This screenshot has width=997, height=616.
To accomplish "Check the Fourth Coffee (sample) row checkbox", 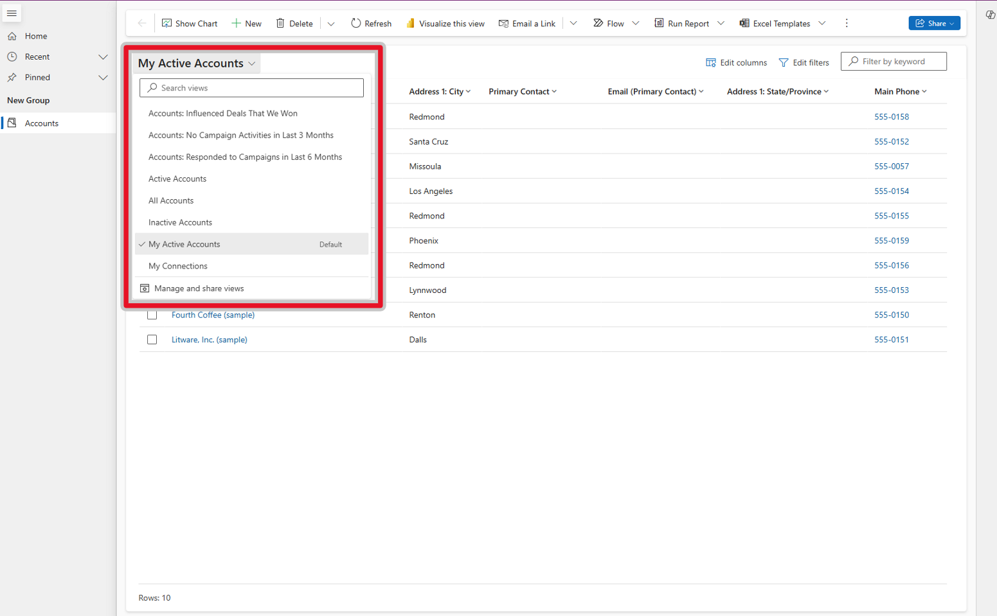I will coord(152,315).
